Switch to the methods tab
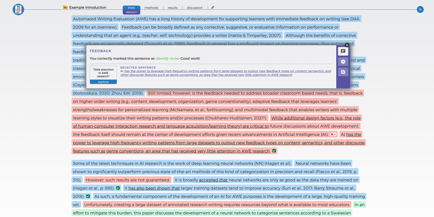 click(151, 8)
